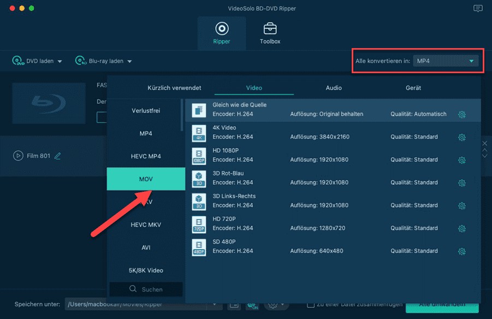
Task: Open the Alle konvertieren in MP4 dropdown
Action: click(x=446, y=61)
